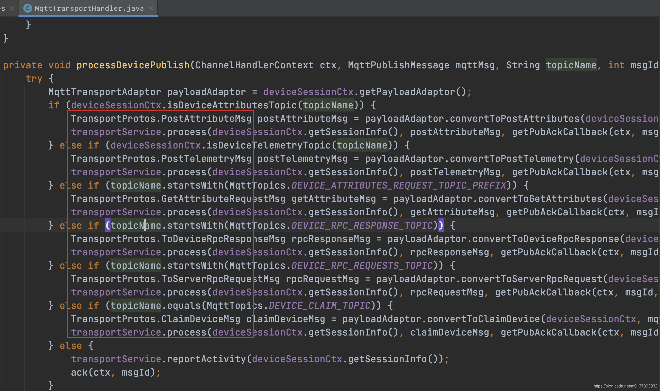Click the class icon on MqttTransportHandler tab
The height and width of the screenshot is (391, 660).
coord(28,8)
